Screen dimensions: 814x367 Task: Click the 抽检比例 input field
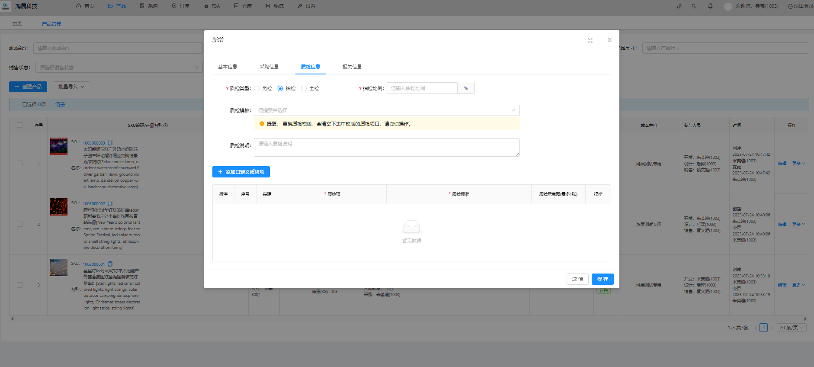[422, 88]
